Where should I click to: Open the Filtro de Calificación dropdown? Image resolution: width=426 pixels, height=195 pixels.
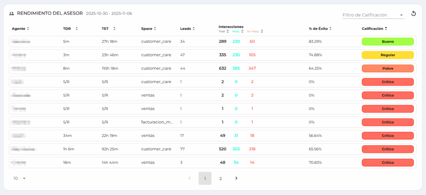[373, 15]
